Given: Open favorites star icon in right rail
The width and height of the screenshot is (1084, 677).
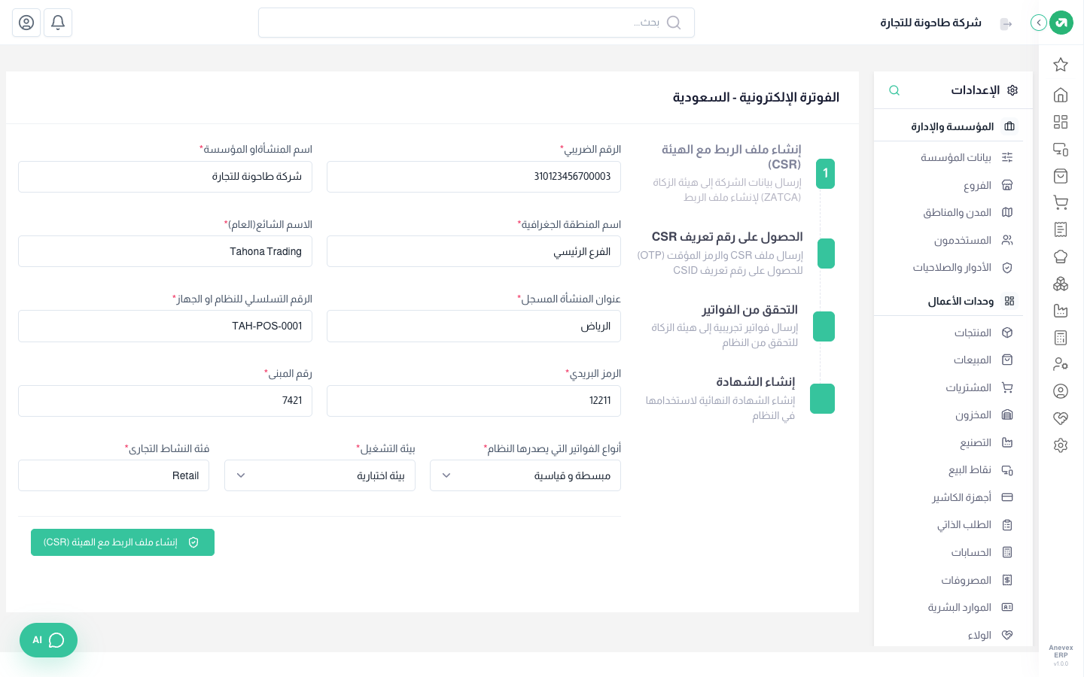Looking at the screenshot, I should (1061, 65).
